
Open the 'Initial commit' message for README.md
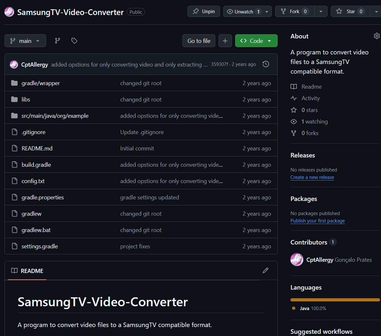pyautogui.click(x=137, y=148)
